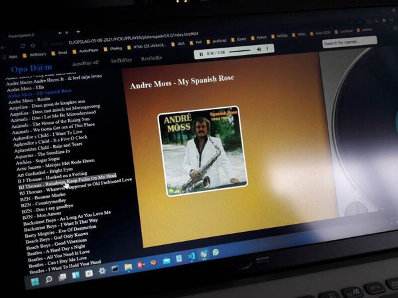Image resolution: width=398 pixels, height=298 pixels.
Task: Mute the audio player volume
Action: click(259, 50)
